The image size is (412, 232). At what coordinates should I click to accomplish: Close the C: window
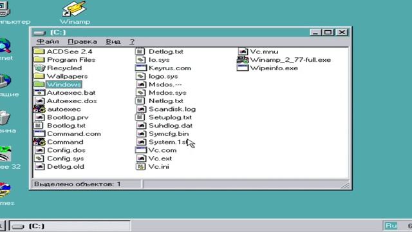tap(342, 32)
